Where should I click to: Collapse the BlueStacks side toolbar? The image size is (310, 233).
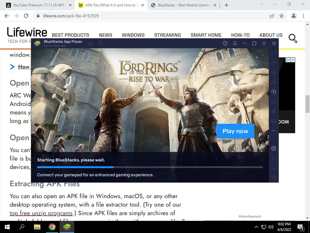(x=274, y=43)
